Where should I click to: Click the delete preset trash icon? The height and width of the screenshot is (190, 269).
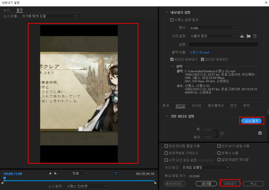[255, 36]
